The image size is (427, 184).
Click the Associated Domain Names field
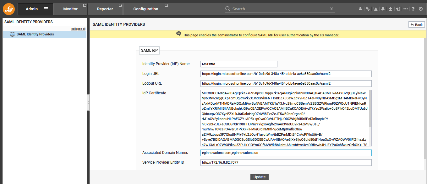pyautogui.click(x=286, y=153)
